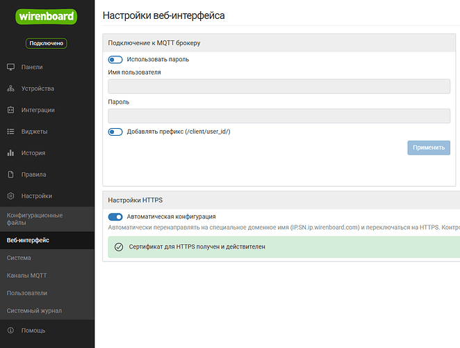Open Панели via monitor icon
The width and height of the screenshot is (460, 348).
10,68
